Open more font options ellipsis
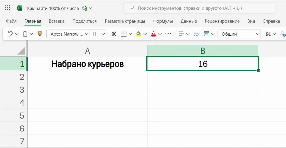286x148 pixels. coord(168,34)
